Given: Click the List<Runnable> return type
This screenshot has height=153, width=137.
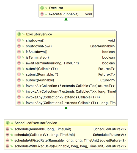Looking at the screenshot, I should pyautogui.click(x=103, y=46).
